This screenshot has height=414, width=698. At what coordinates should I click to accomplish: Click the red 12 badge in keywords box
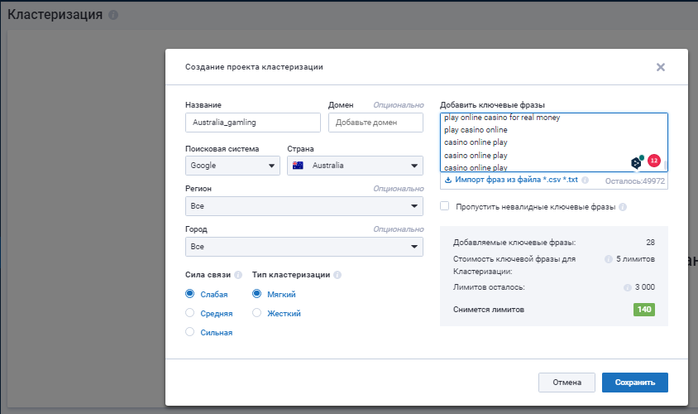pos(654,161)
